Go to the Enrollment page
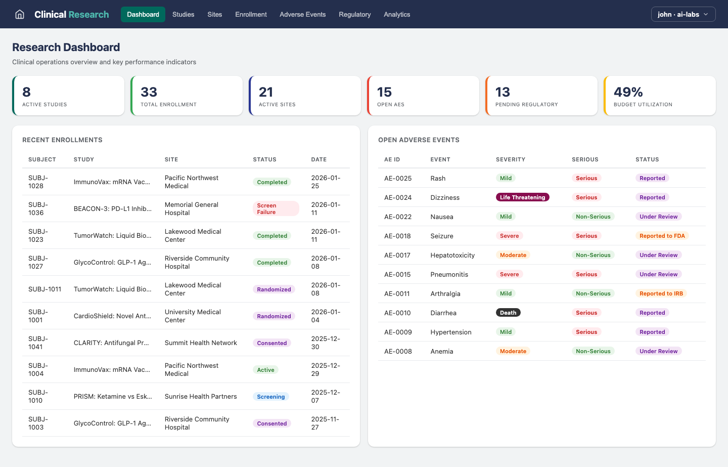Image resolution: width=728 pixels, height=467 pixels. click(251, 14)
